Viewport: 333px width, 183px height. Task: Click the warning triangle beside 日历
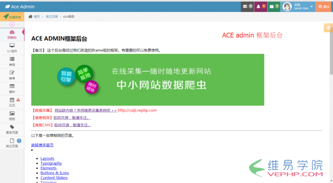pos(18,99)
